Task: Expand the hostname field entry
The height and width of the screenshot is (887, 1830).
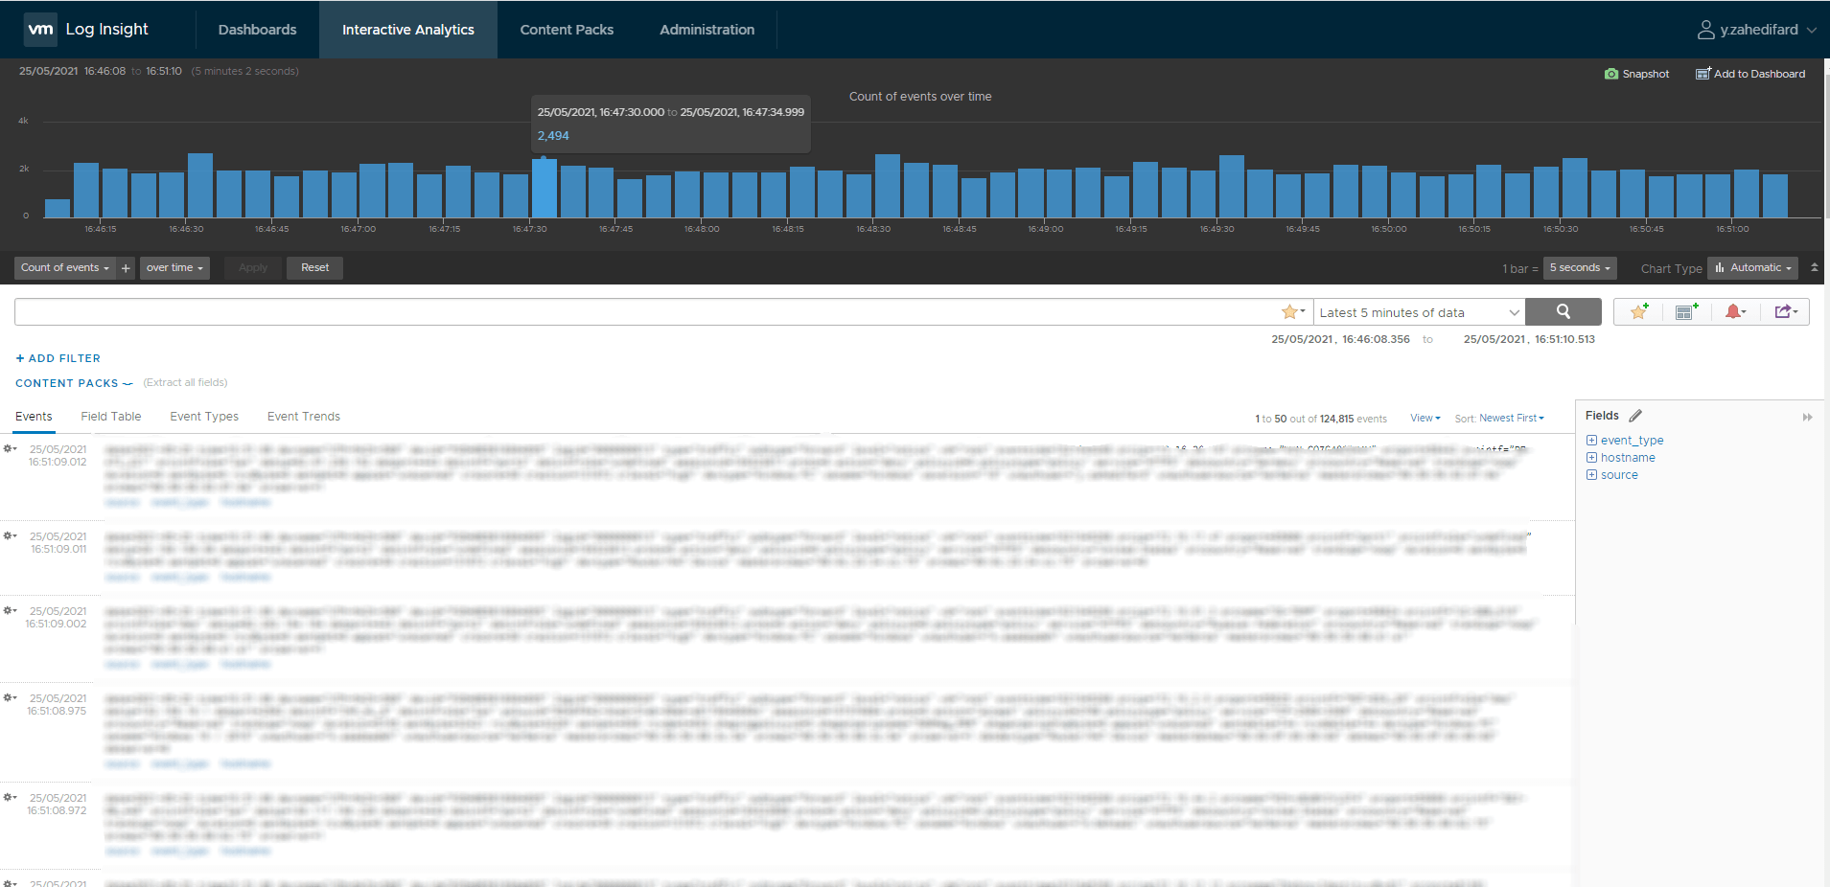Action: tap(1591, 457)
